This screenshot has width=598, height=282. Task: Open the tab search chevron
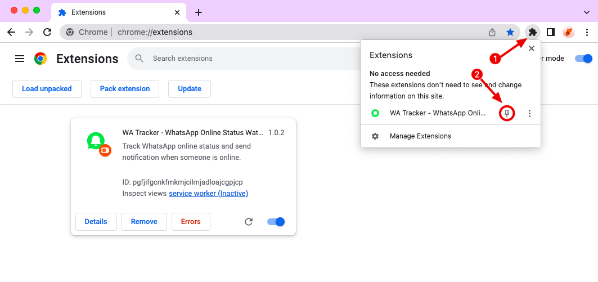click(587, 12)
